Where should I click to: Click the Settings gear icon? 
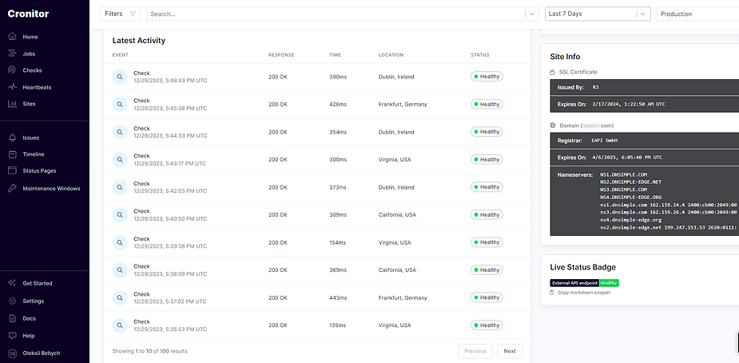coord(12,301)
